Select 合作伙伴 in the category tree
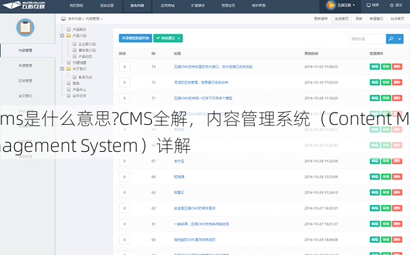 tap(79, 96)
